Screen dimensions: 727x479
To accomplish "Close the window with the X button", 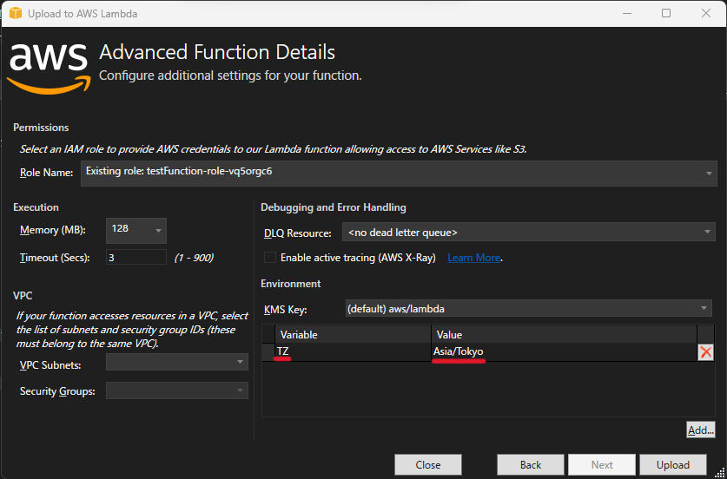I will tap(705, 13).
